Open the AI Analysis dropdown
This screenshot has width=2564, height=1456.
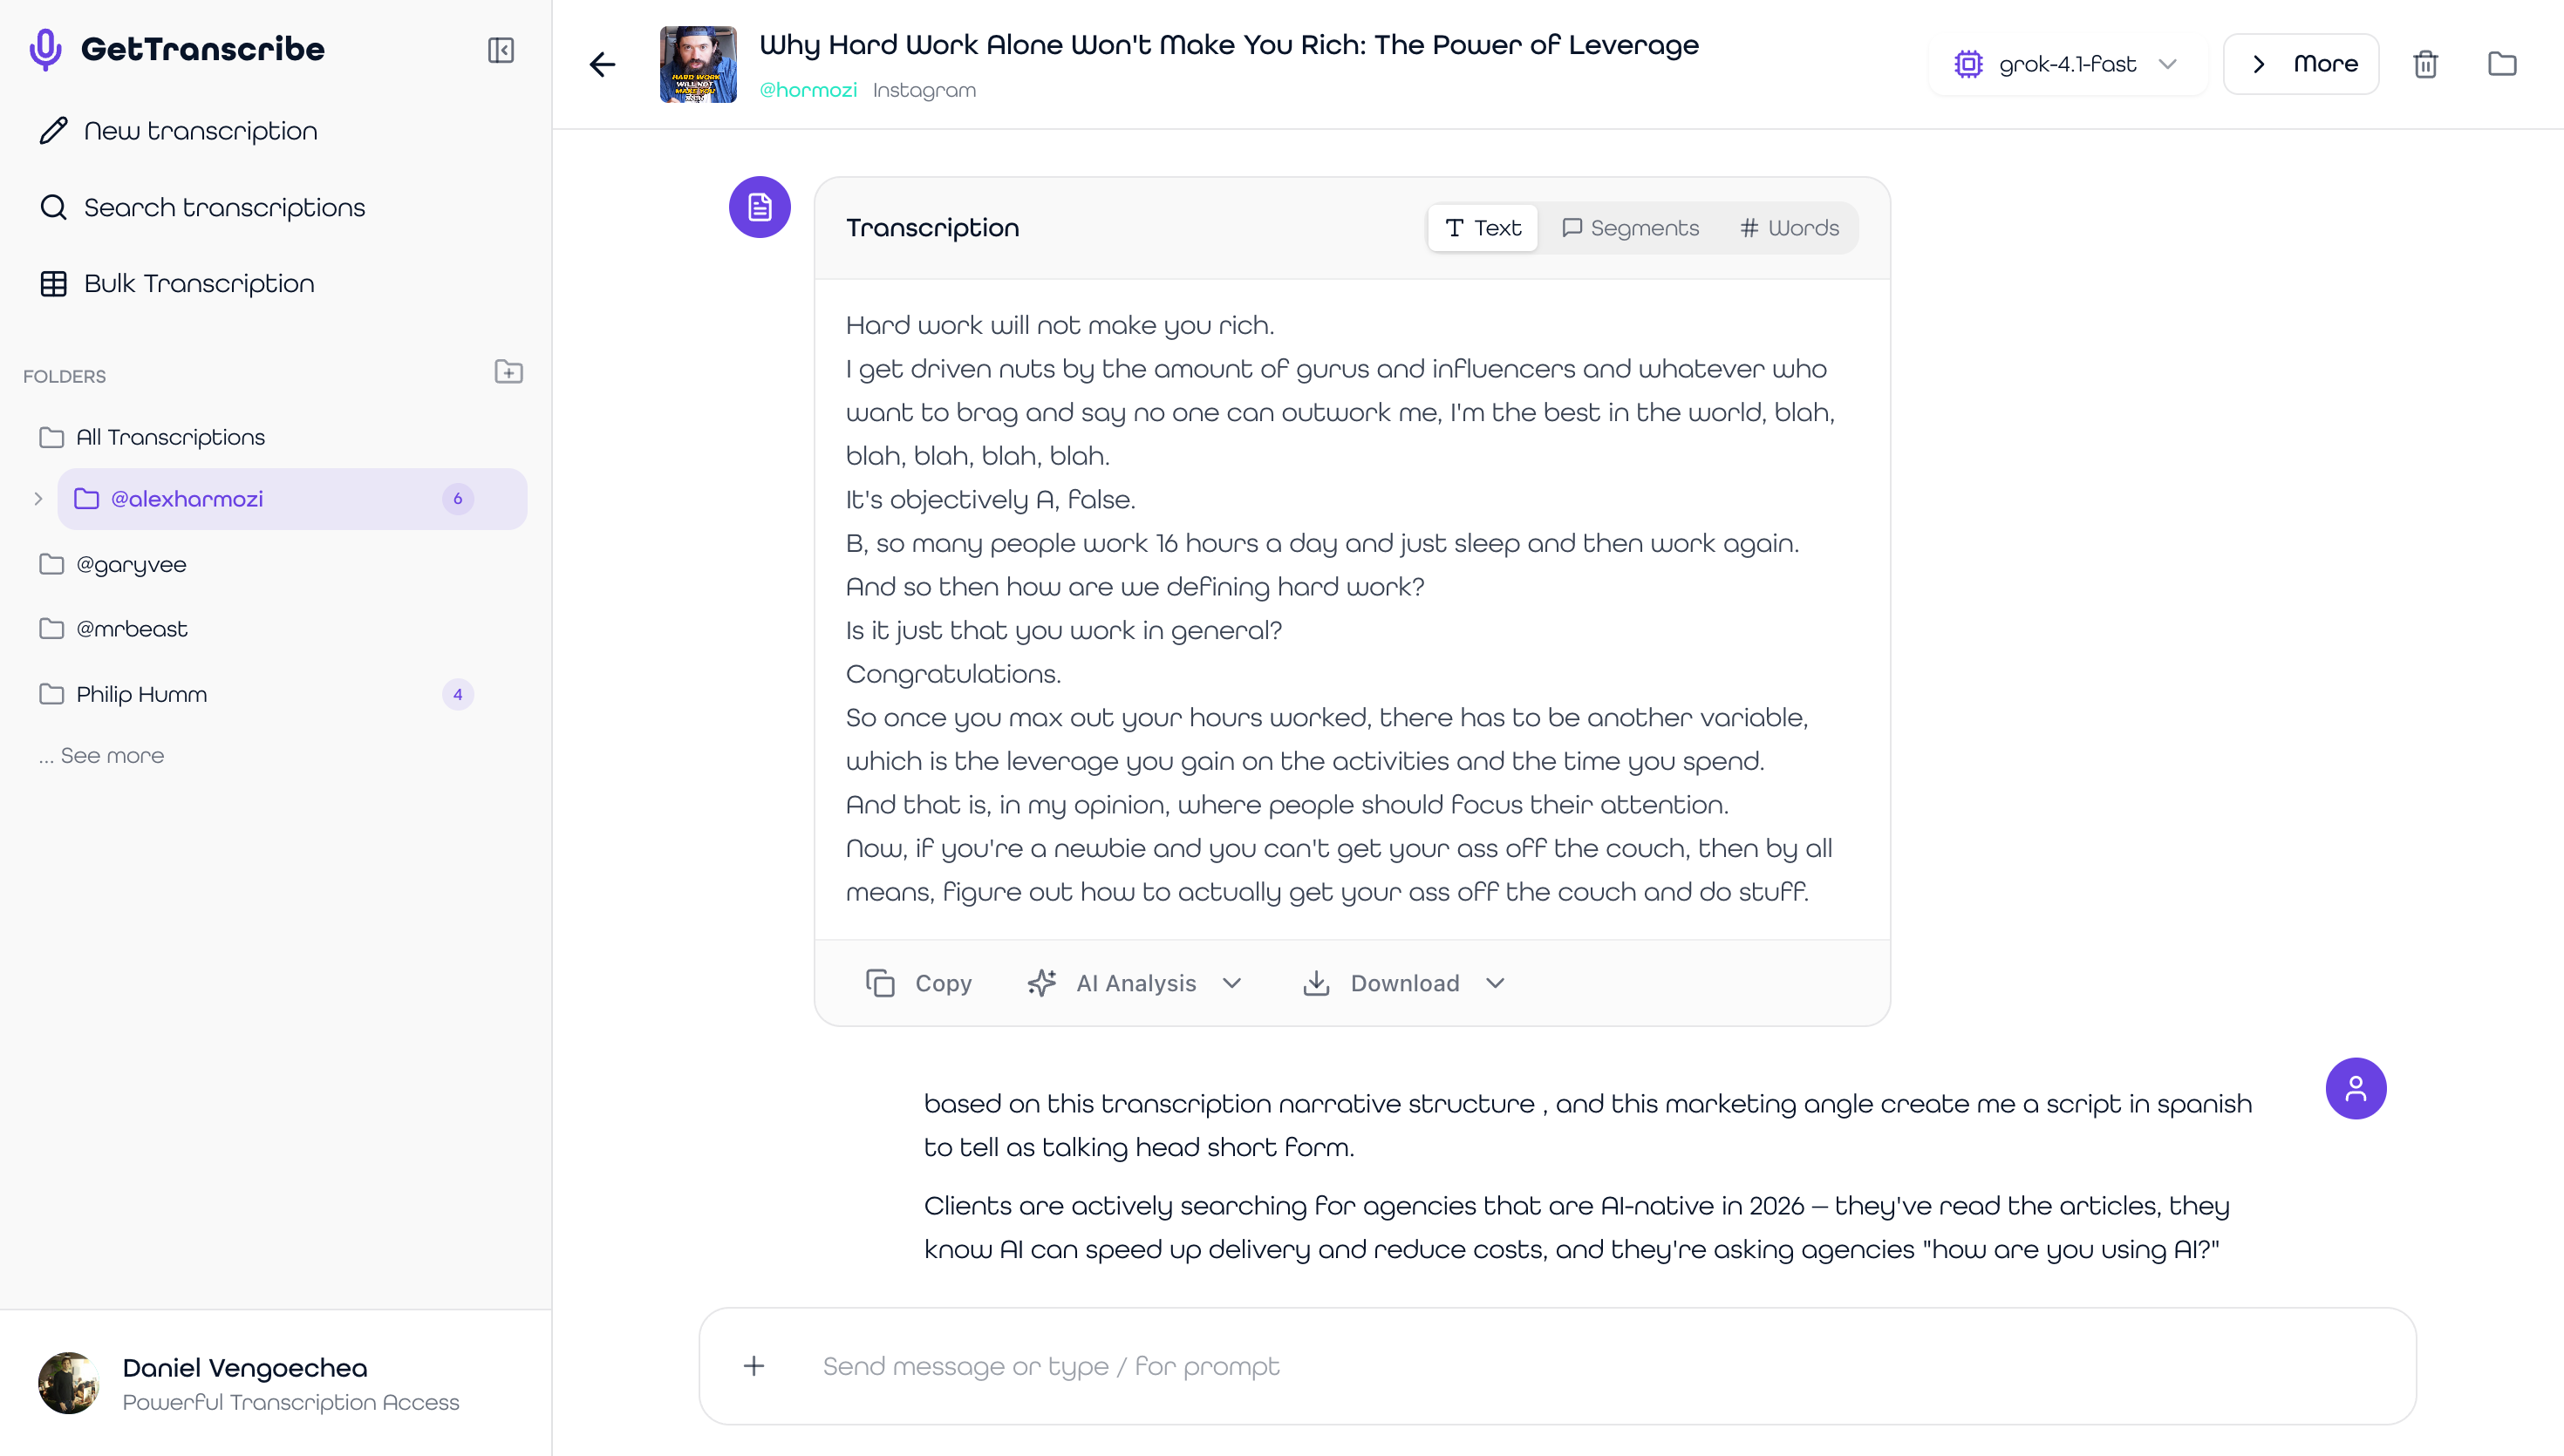1135,983
